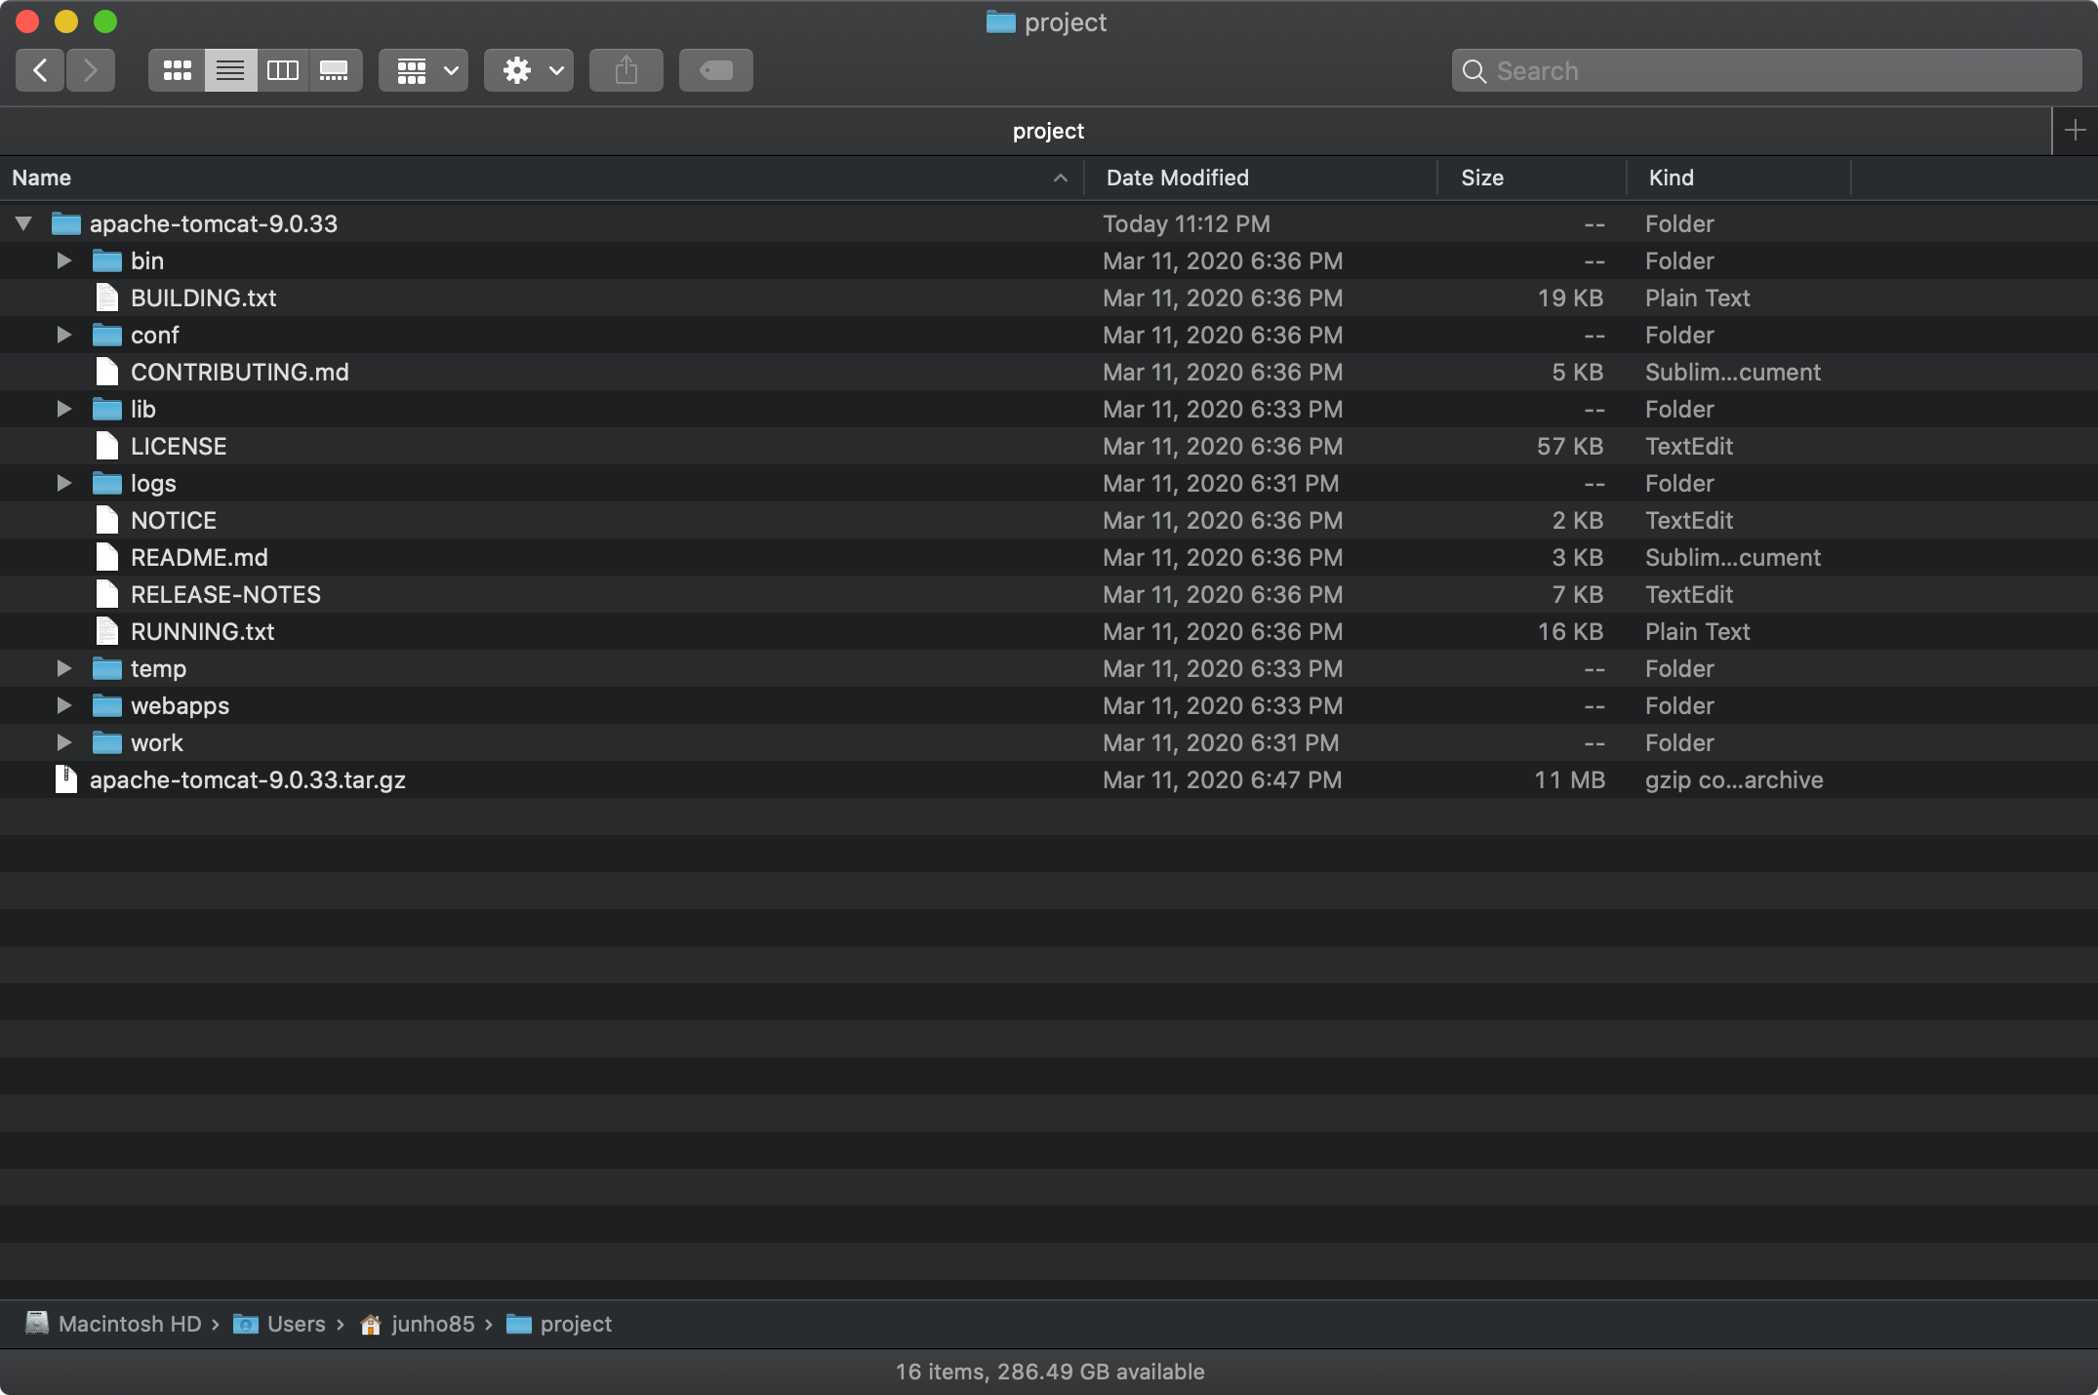Click junho85 home in the path bar
Image resolution: width=2098 pixels, height=1395 pixels.
pos(432,1324)
